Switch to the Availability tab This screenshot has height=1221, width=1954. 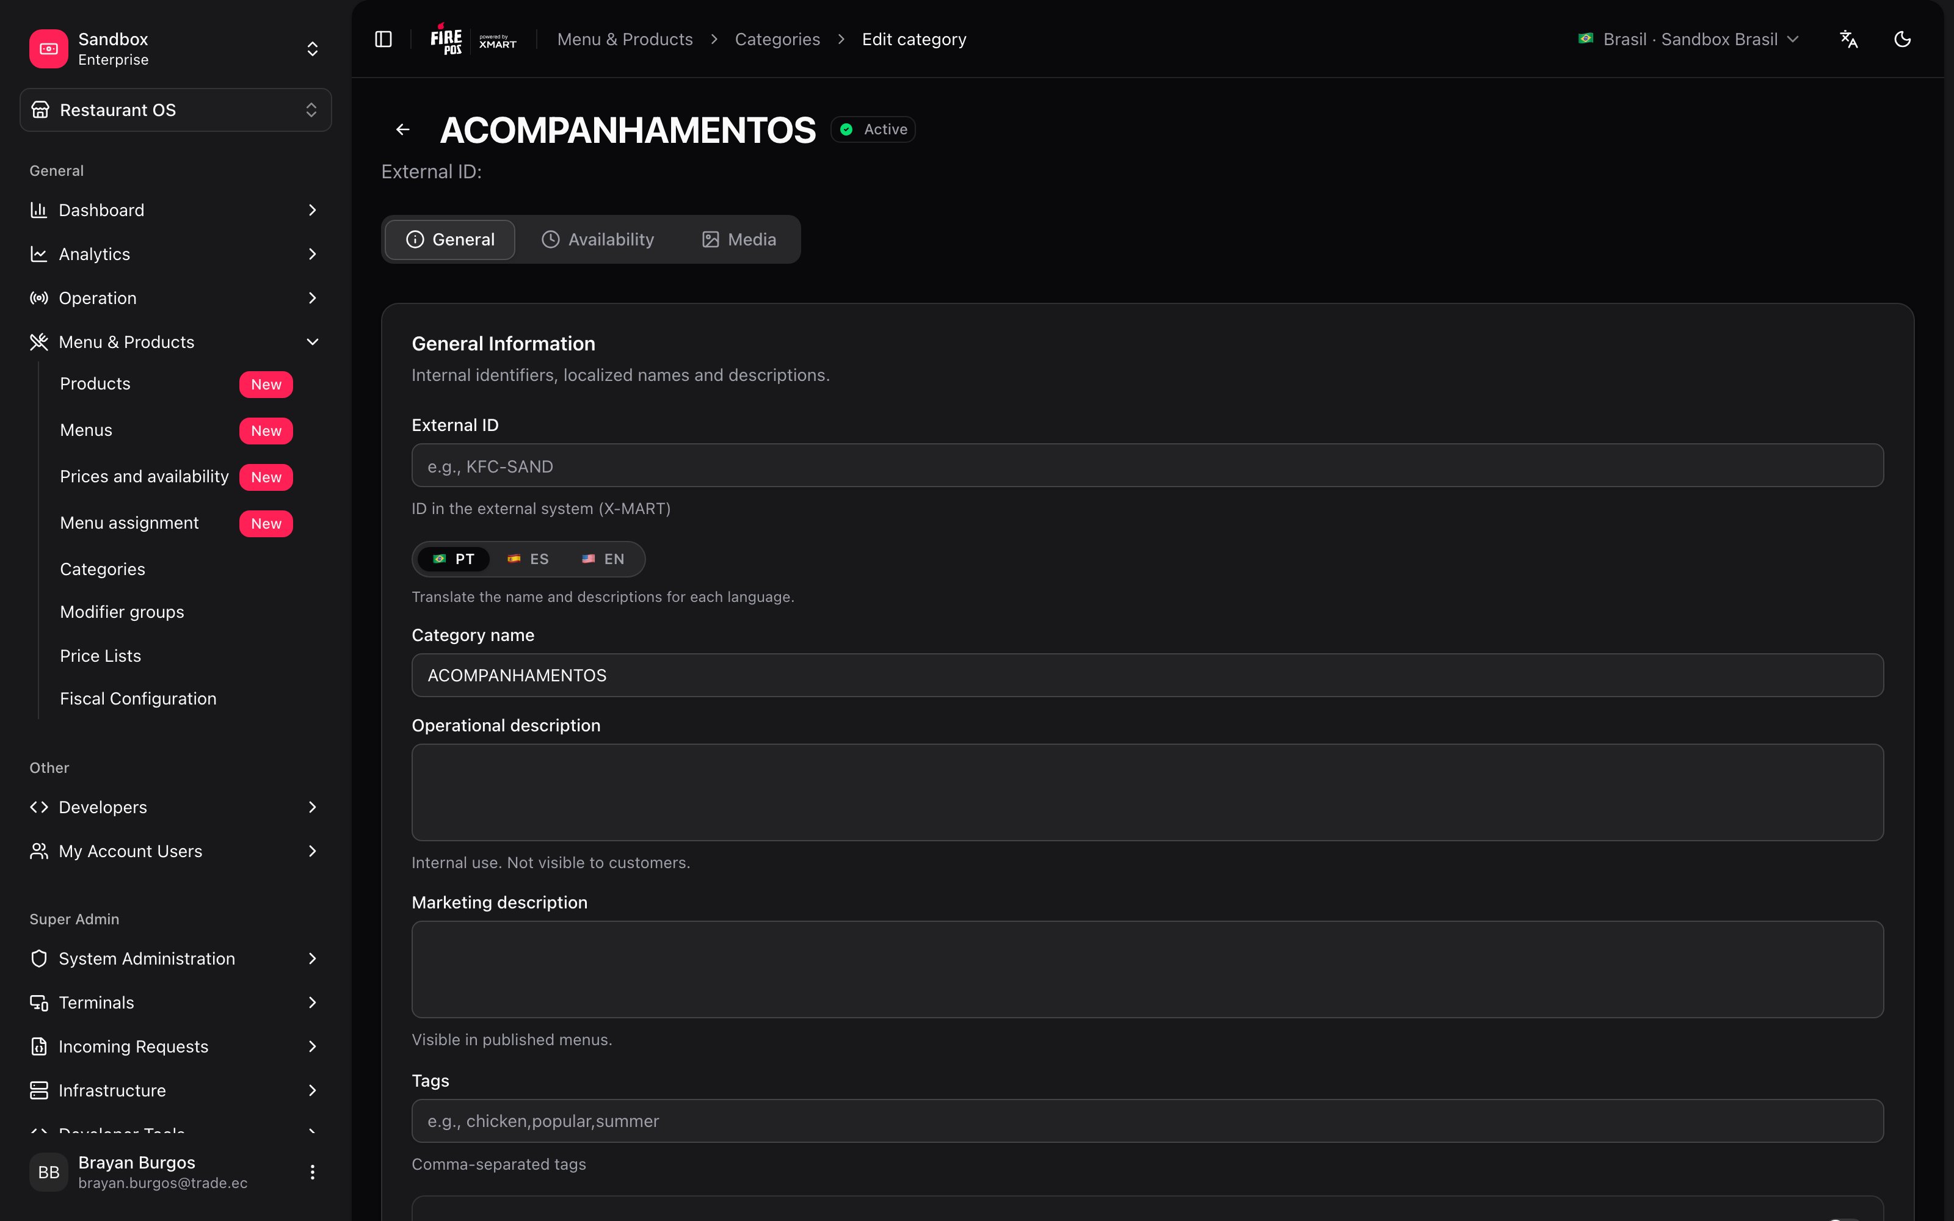598,239
